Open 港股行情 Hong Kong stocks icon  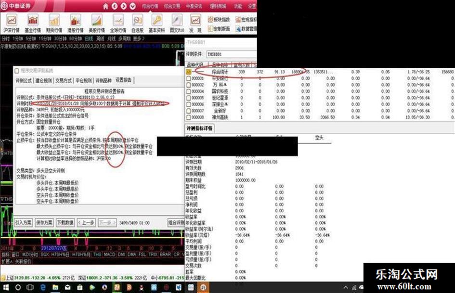(76, 24)
